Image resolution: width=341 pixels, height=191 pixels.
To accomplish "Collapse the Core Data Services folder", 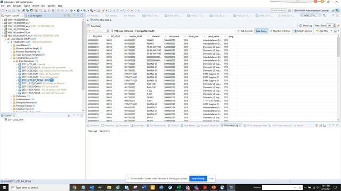I will [11, 58].
